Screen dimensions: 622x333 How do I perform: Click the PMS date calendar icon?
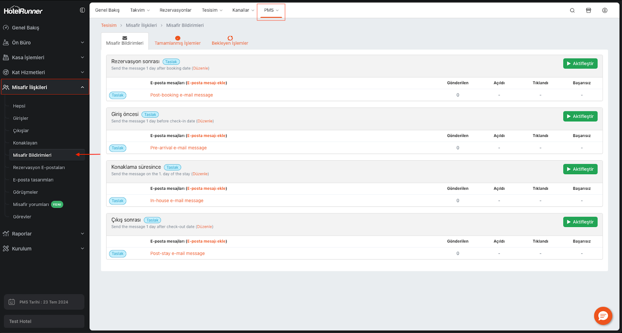click(x=12, y=302)
